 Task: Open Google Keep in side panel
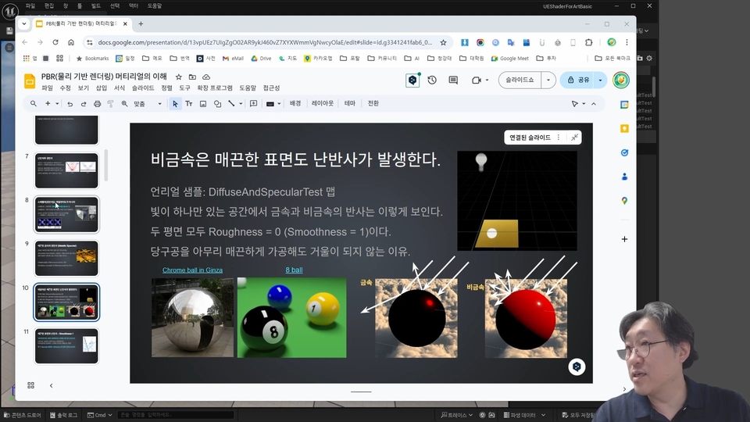[624, 128]
